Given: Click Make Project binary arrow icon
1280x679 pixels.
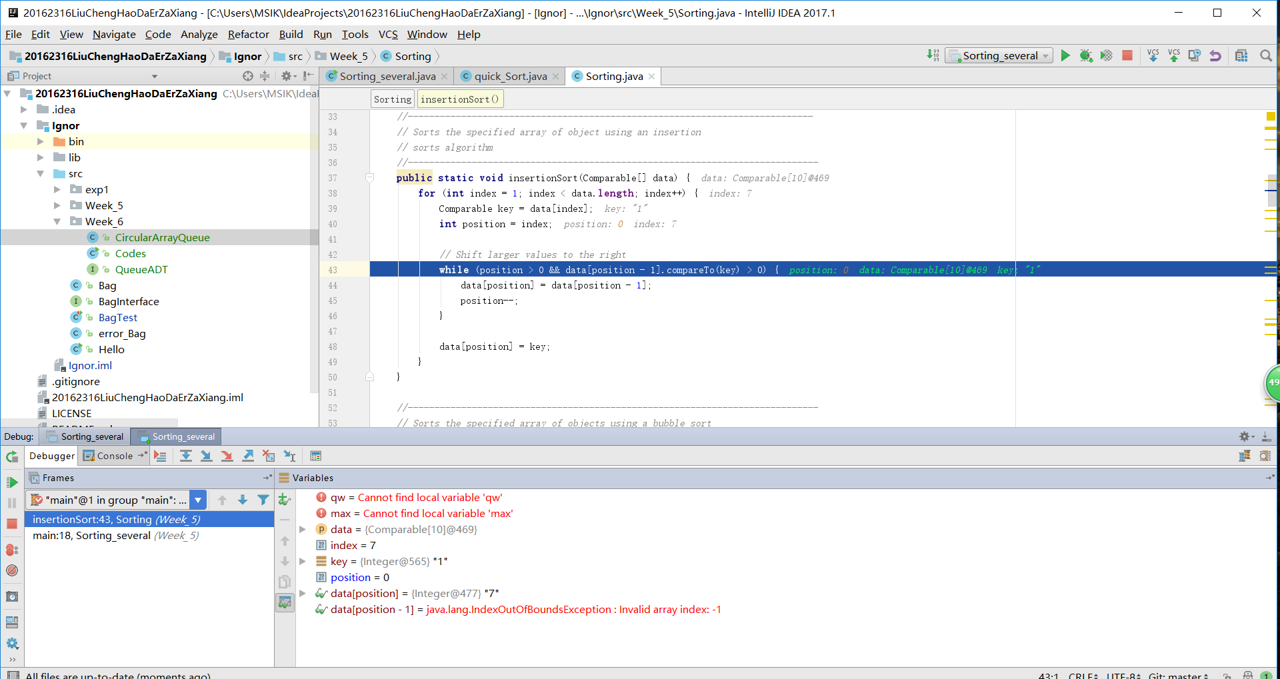Looking at the screenshot, I should point(933,56).
